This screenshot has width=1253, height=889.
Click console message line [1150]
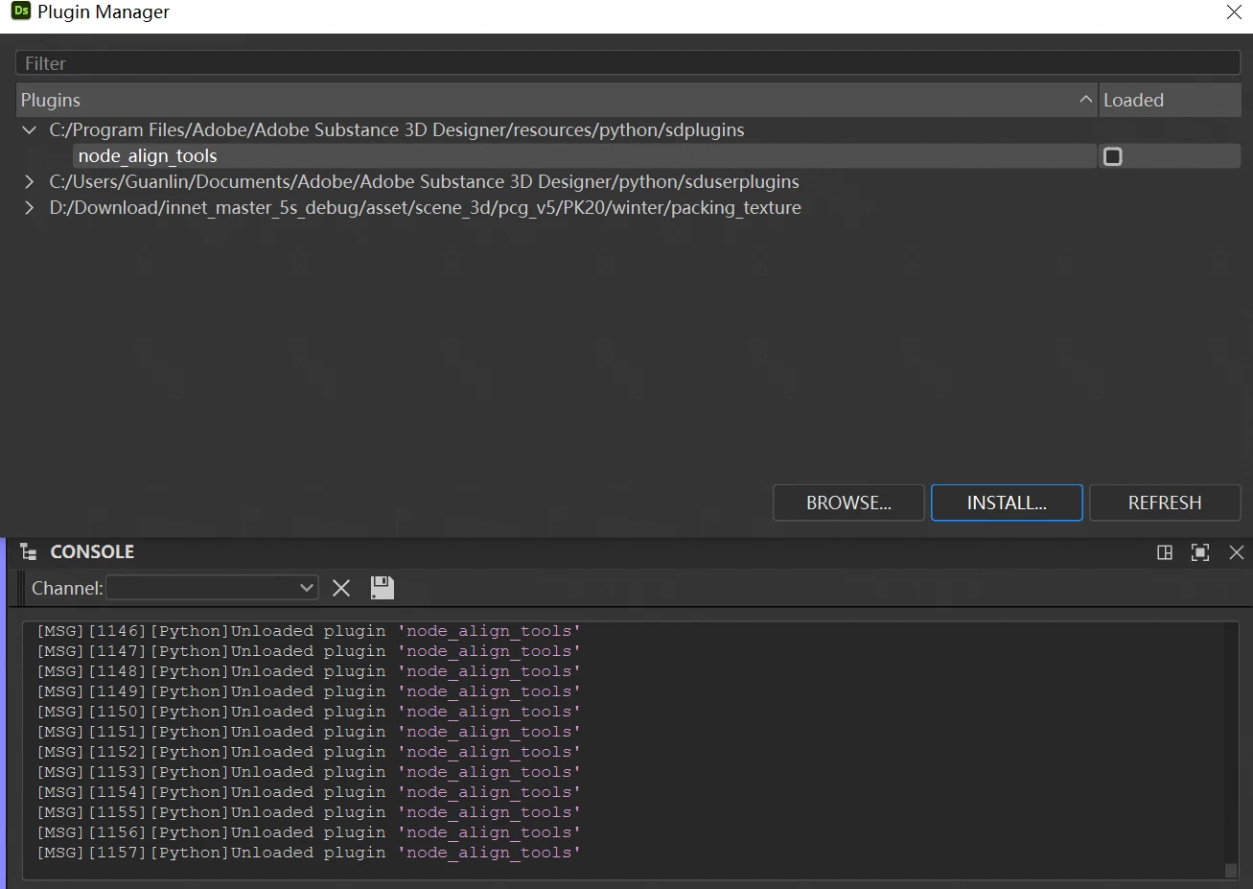(x=309, y=712)
